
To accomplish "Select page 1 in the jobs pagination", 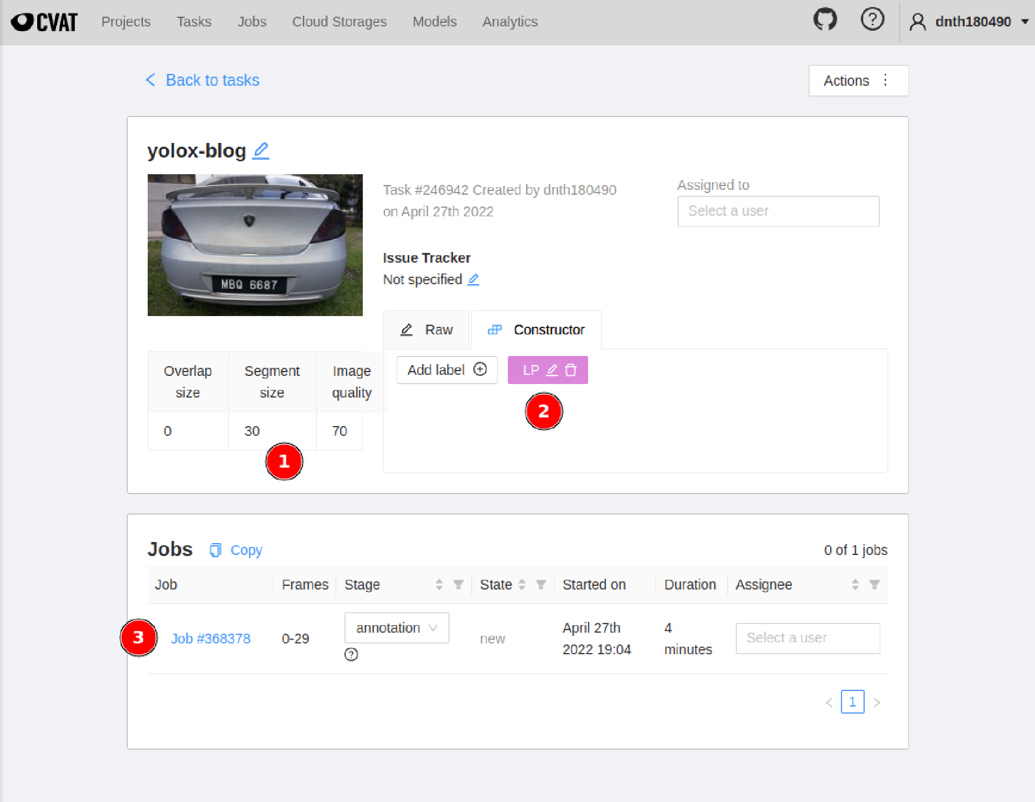I will click(853, 702).
